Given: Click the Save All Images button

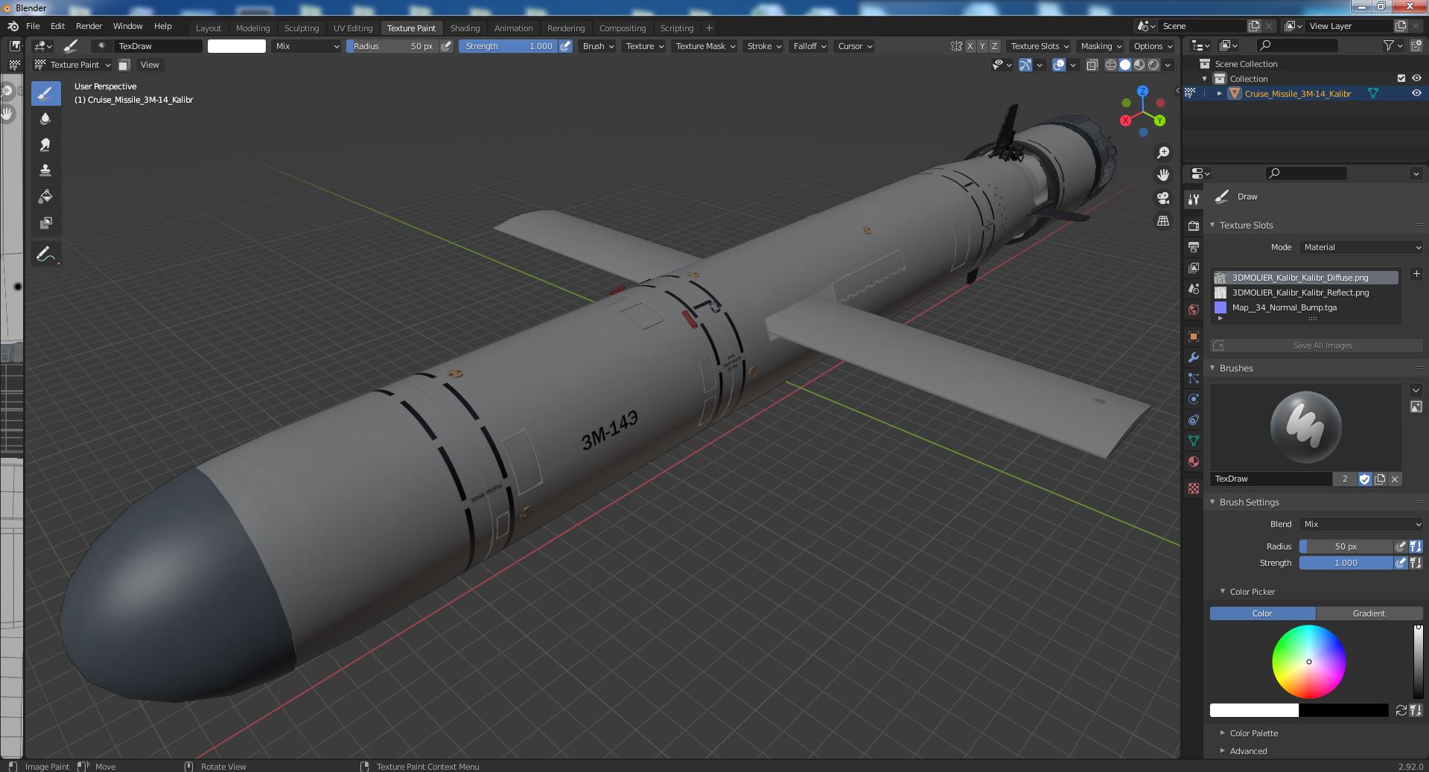Looking at the screenshot, I should [x=1317, y=345].
